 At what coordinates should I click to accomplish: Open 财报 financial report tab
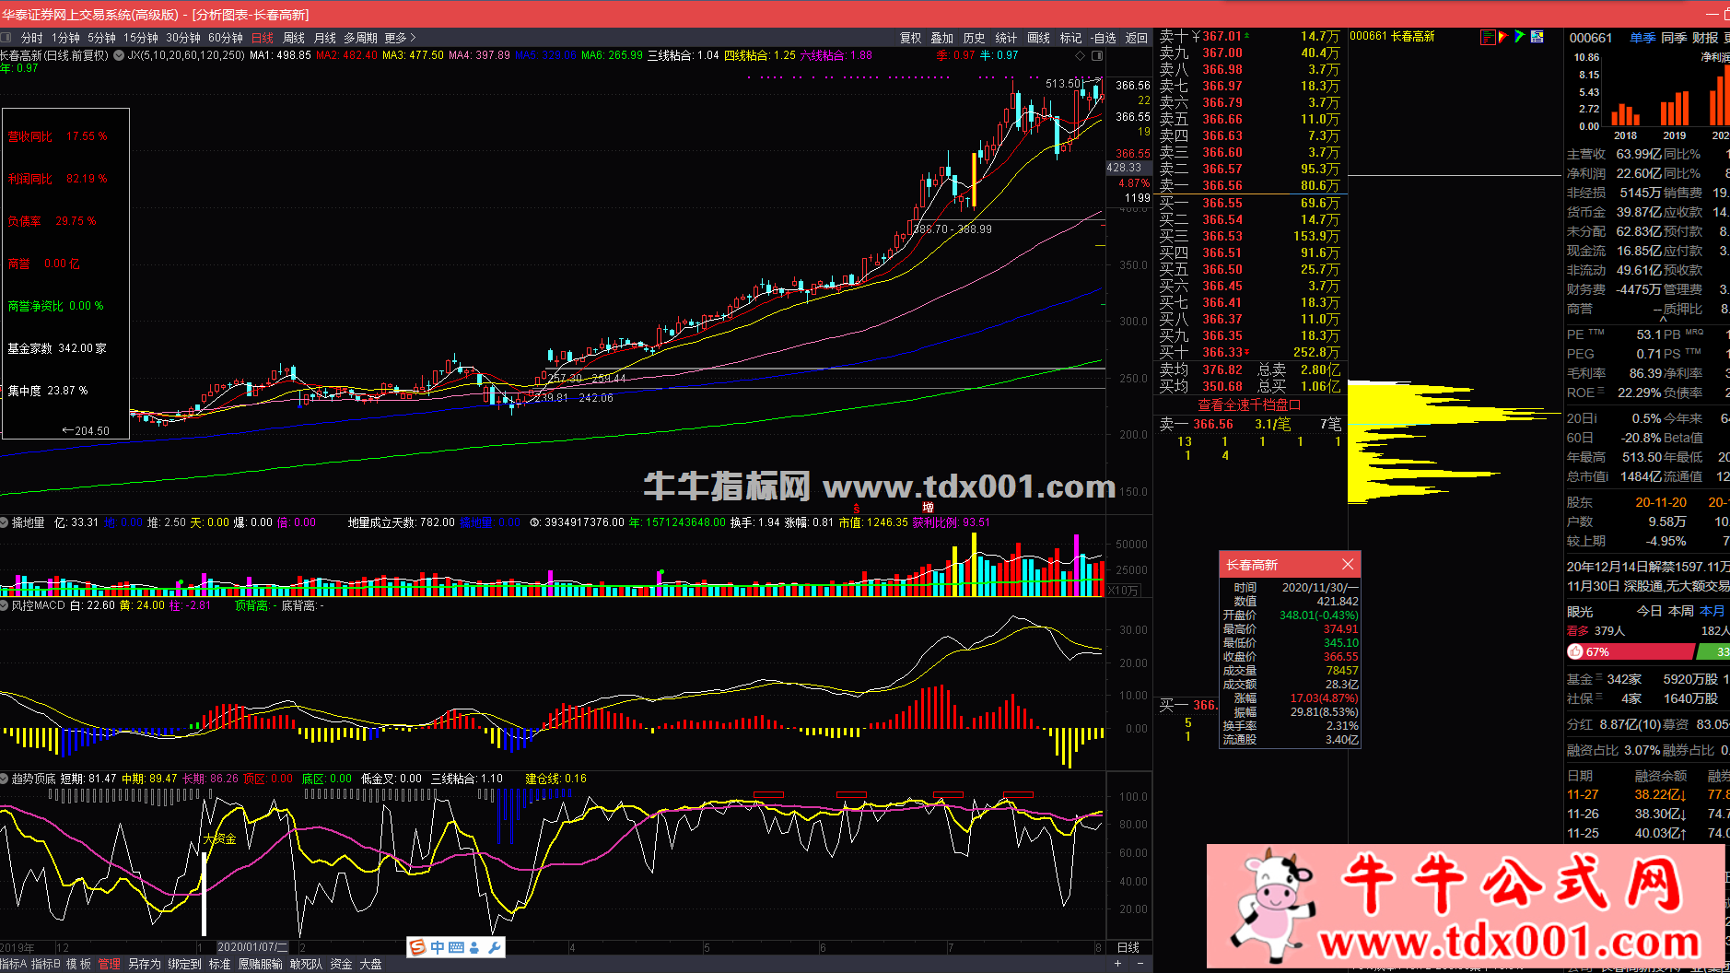click(x=1705, y=38)
